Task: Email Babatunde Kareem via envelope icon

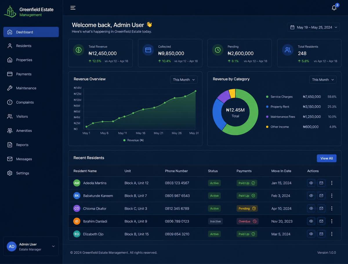Action: pos(321,196)
